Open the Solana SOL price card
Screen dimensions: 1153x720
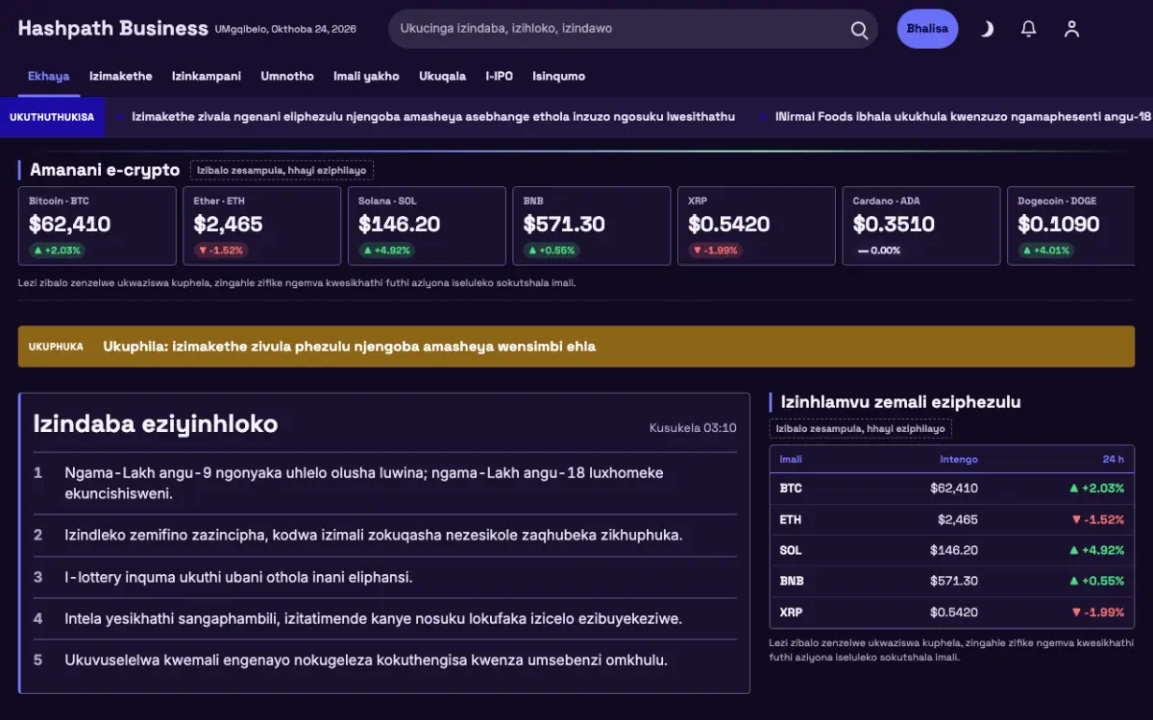[x=427, y=226]
